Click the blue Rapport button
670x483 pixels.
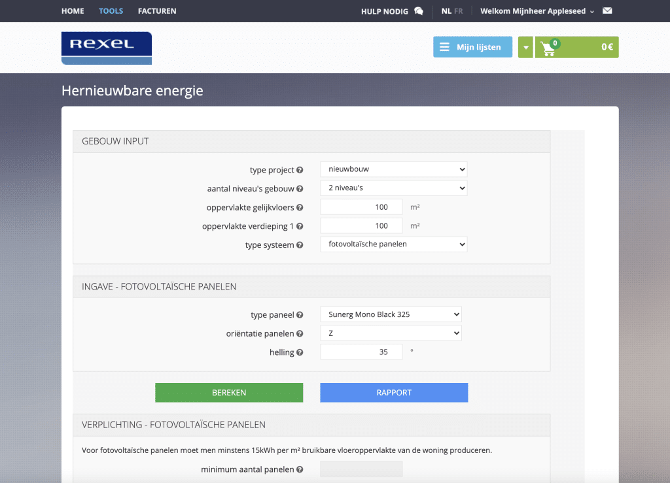[394, 393]
